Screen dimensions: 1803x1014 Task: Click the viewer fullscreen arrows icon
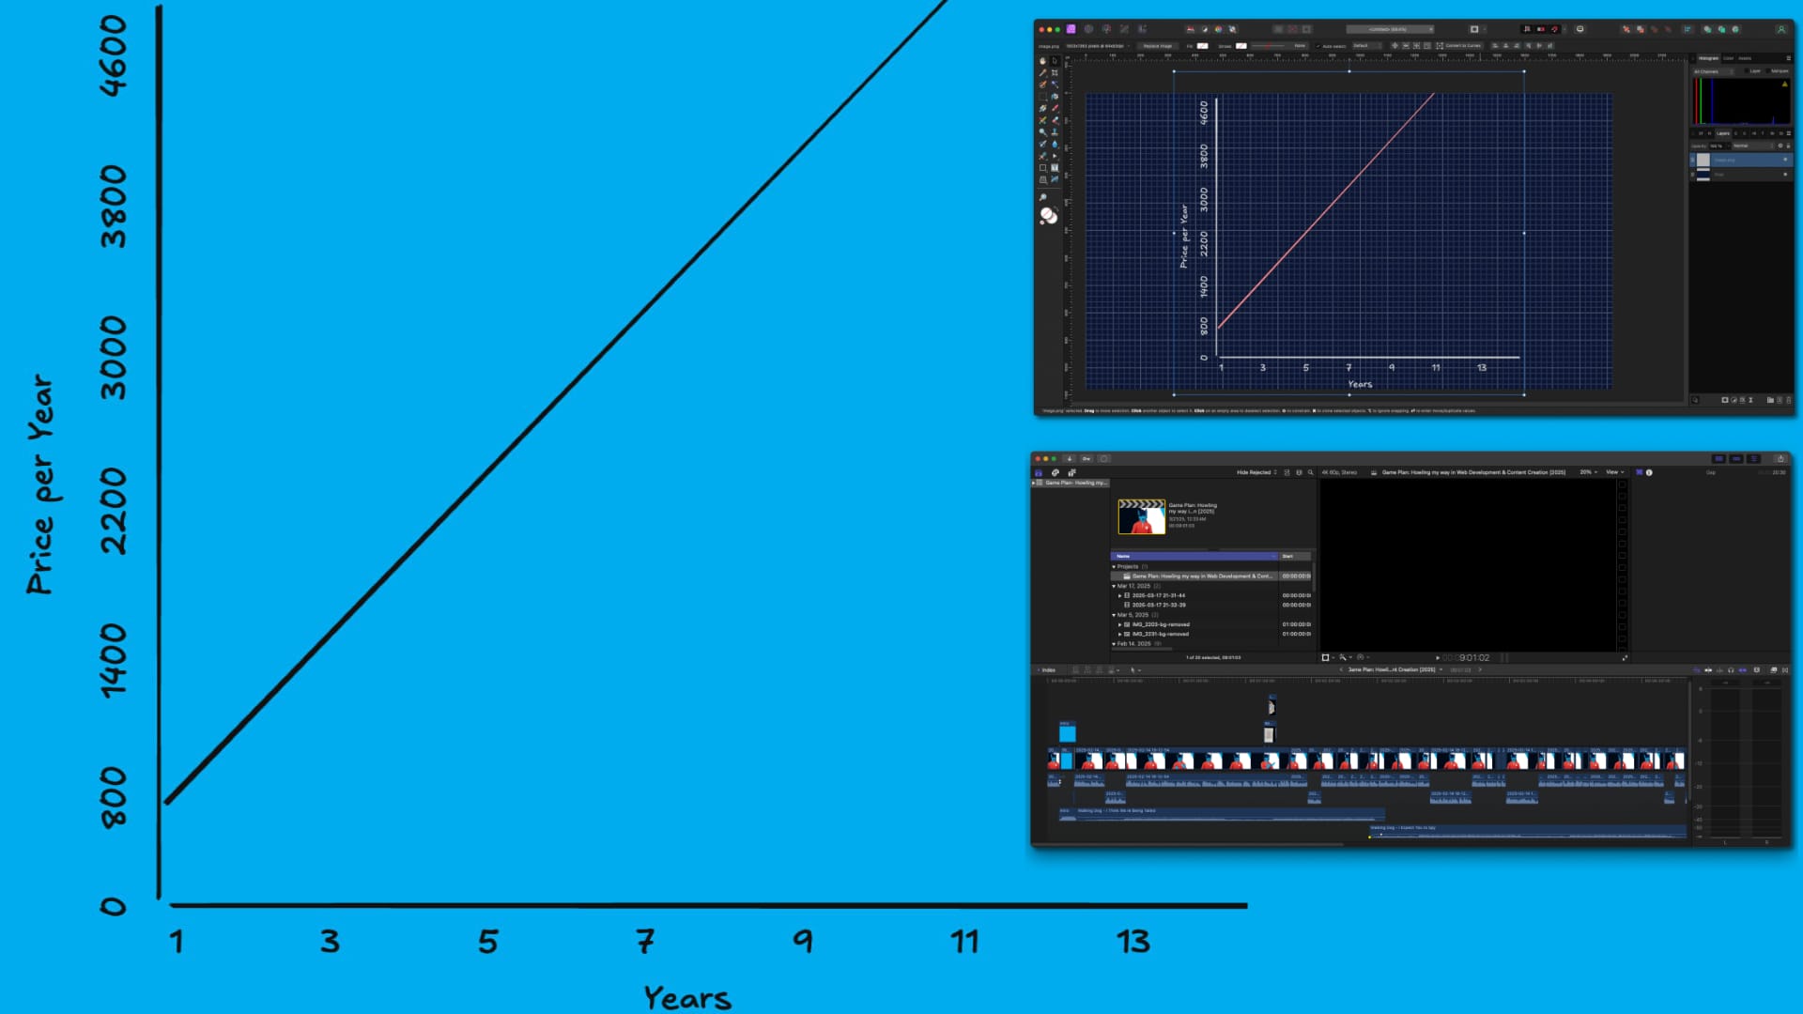coord(1625,657)
